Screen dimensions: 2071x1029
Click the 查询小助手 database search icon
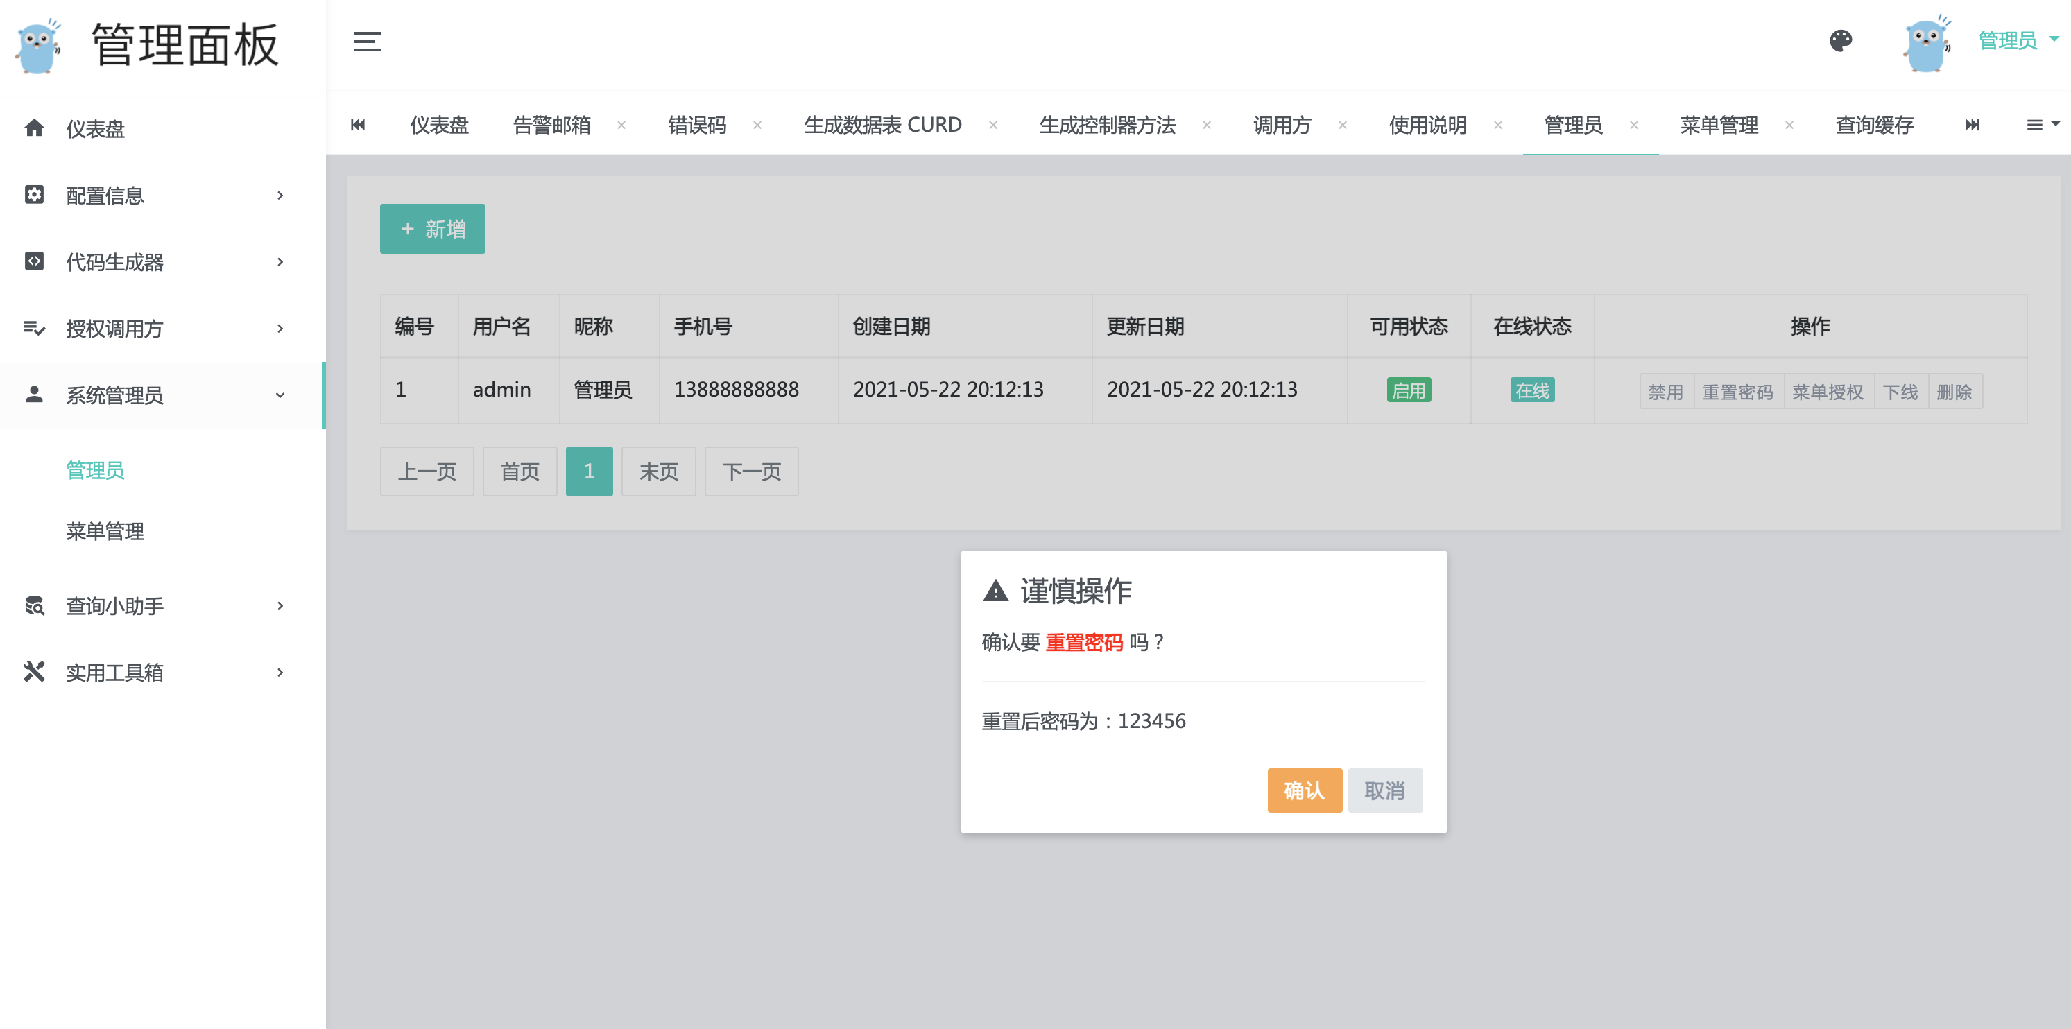[35, 605]
